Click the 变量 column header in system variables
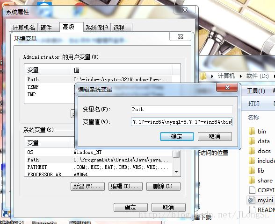The image size is (275, 224). 48,143
